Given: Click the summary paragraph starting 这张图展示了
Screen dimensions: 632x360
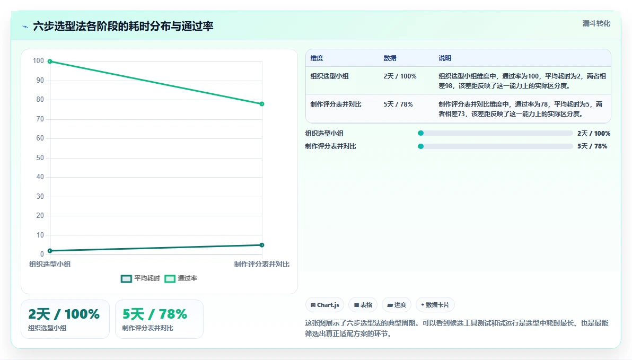Looking at the screenshot, I should [x=457, y=328].
